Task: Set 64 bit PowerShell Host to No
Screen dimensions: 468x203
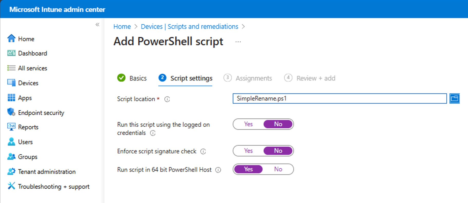Action: coord(278,169)
